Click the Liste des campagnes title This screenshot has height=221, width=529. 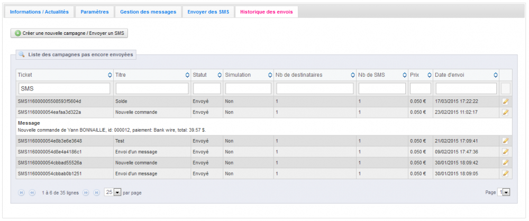pyautogui.click(x=80, y=54)
